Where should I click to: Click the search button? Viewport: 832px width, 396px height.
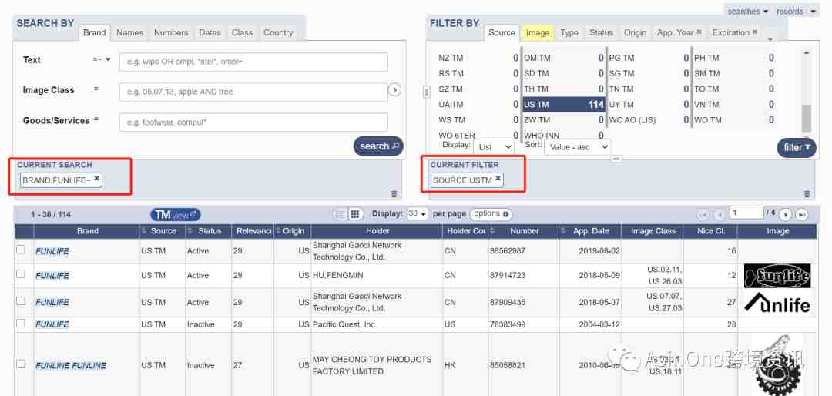click(378, 146)
